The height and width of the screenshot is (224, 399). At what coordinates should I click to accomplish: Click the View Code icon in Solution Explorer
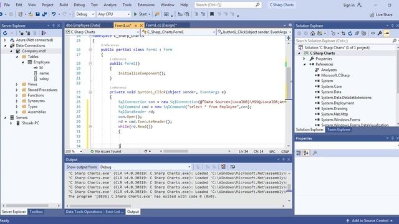coord(373,33)
